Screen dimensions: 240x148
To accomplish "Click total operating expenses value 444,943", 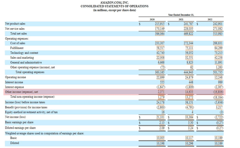I will click(x=189, y=72).
